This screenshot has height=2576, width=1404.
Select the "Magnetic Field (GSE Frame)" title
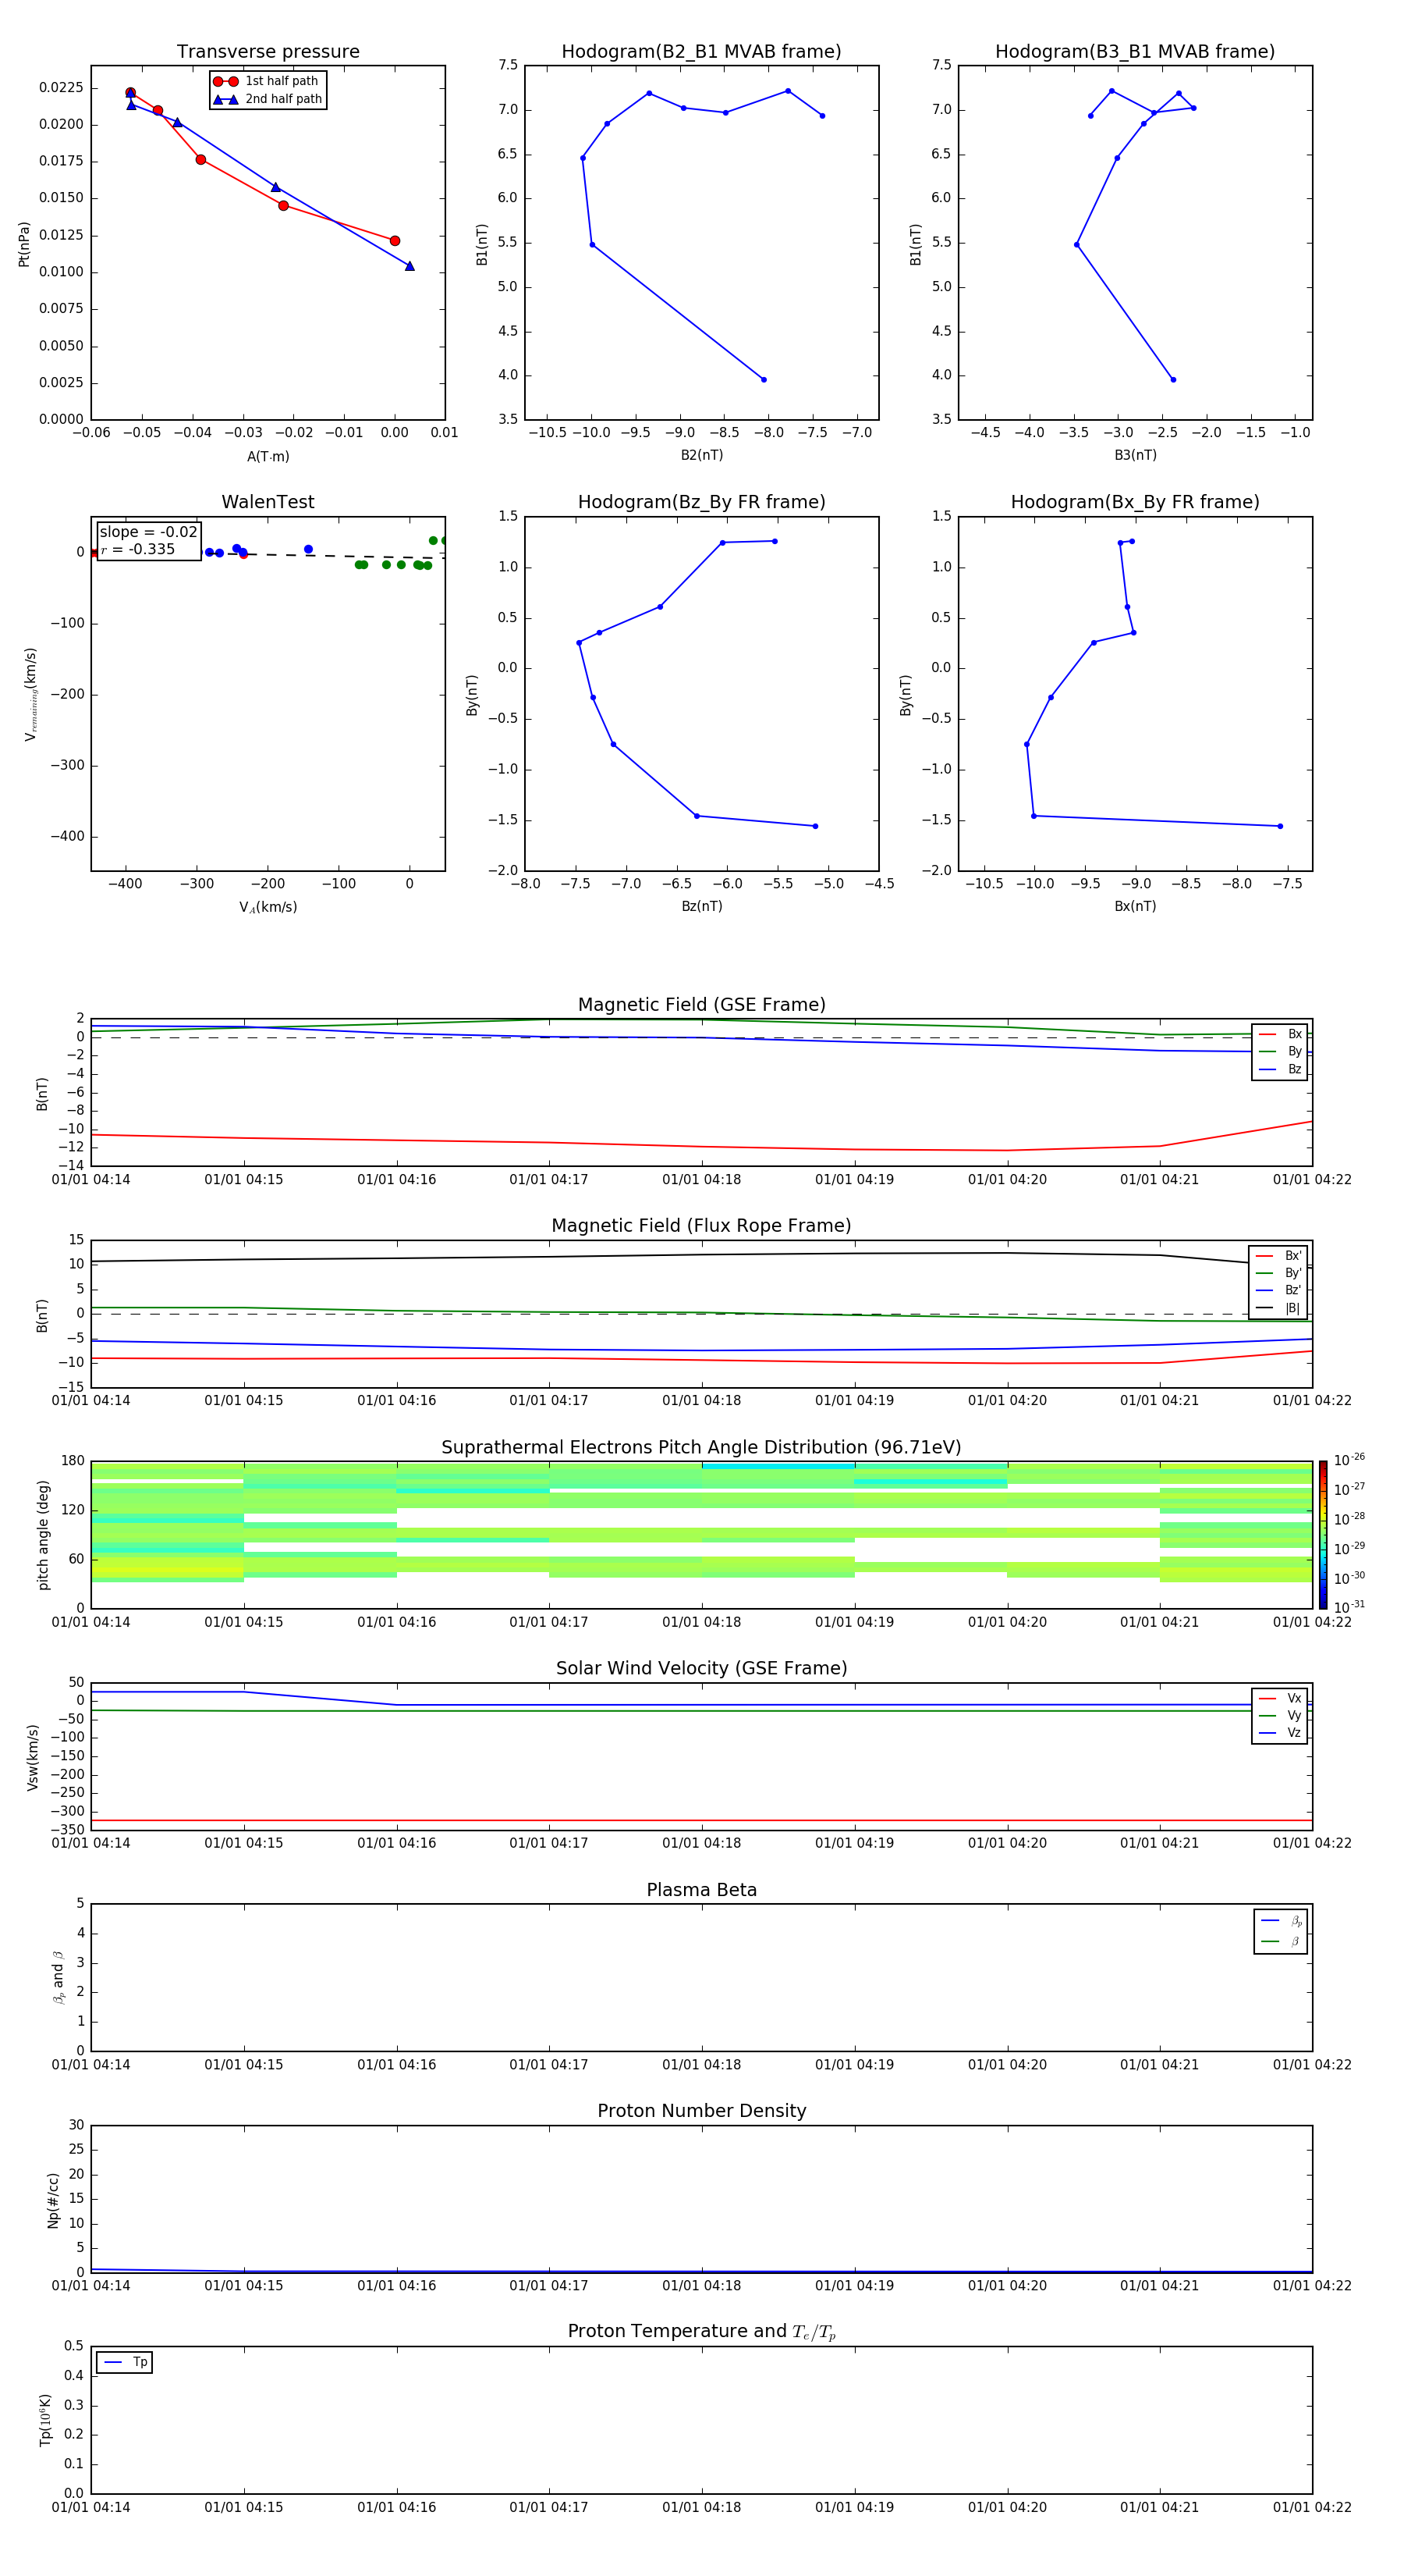pos(701,1004)
